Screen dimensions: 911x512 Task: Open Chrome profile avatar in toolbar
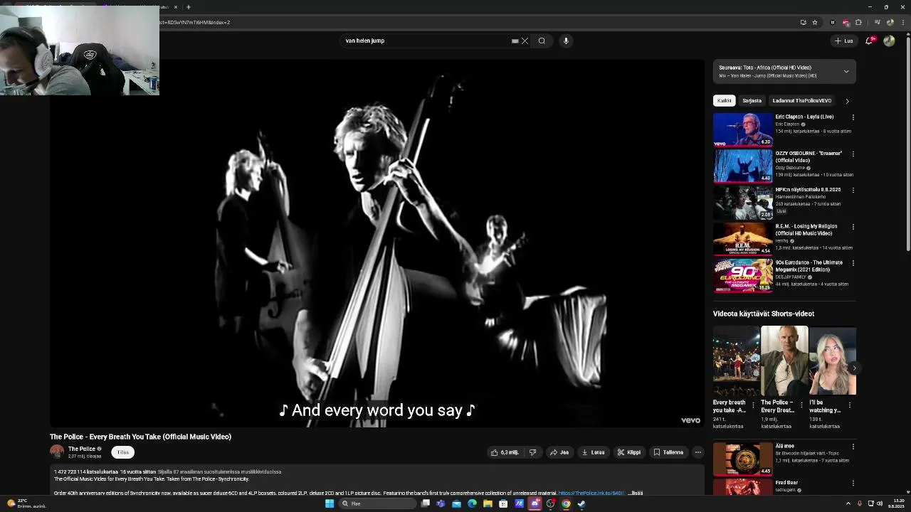(x=890, y=22)
